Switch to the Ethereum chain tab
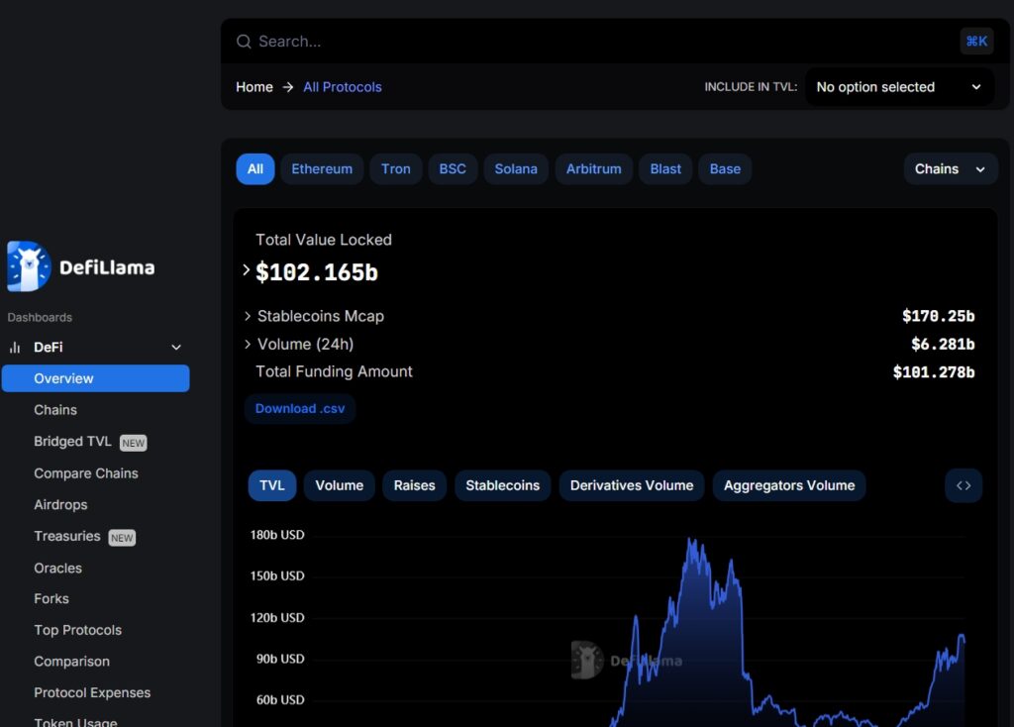Screen dimensions: 1014x727 point(322,168)
